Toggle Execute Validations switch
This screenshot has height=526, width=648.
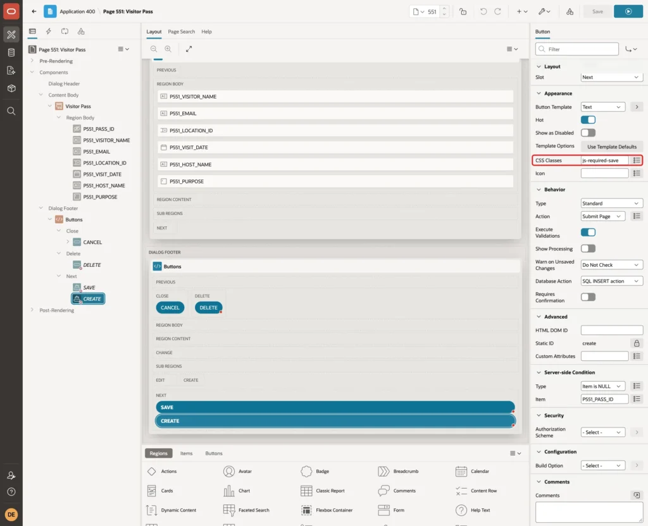click(x=588, y=233)
